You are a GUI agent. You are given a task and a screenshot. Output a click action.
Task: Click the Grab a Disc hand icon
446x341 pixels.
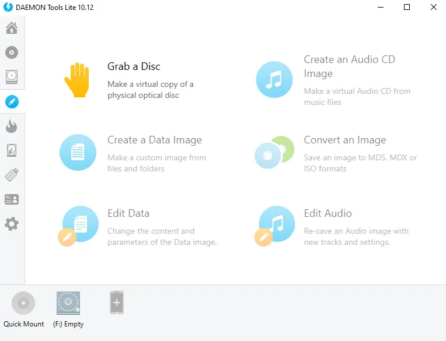77,80
